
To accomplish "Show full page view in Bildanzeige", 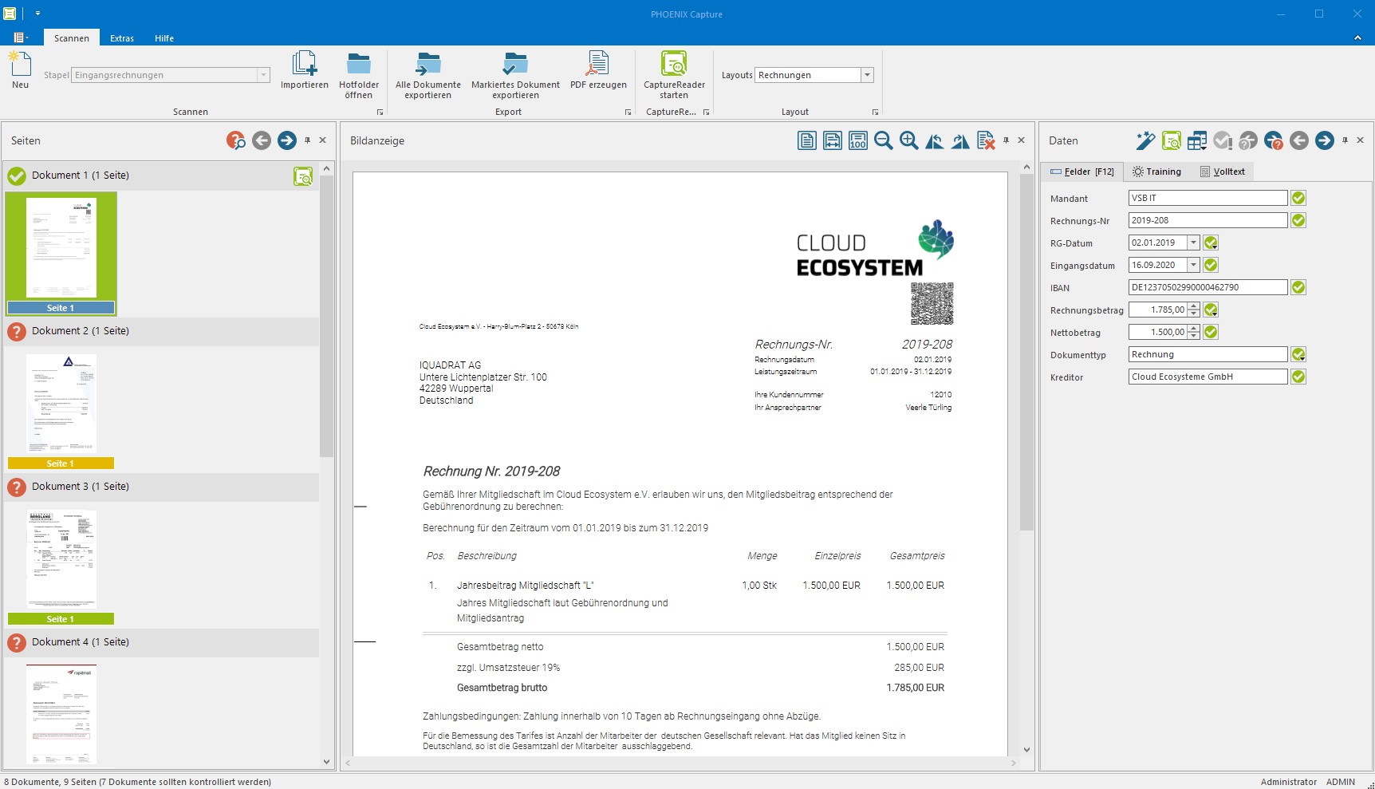I will point(807,140).
